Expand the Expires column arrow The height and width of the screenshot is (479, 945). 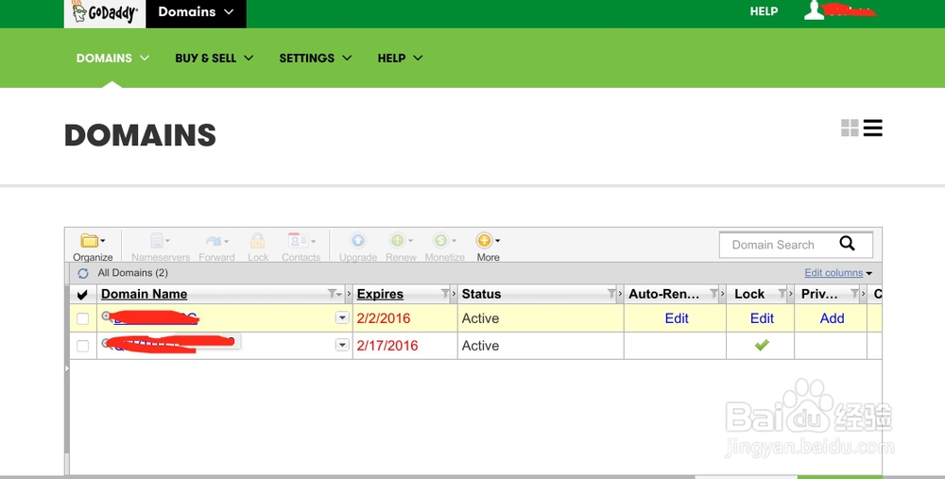click(x=454, y=294)
